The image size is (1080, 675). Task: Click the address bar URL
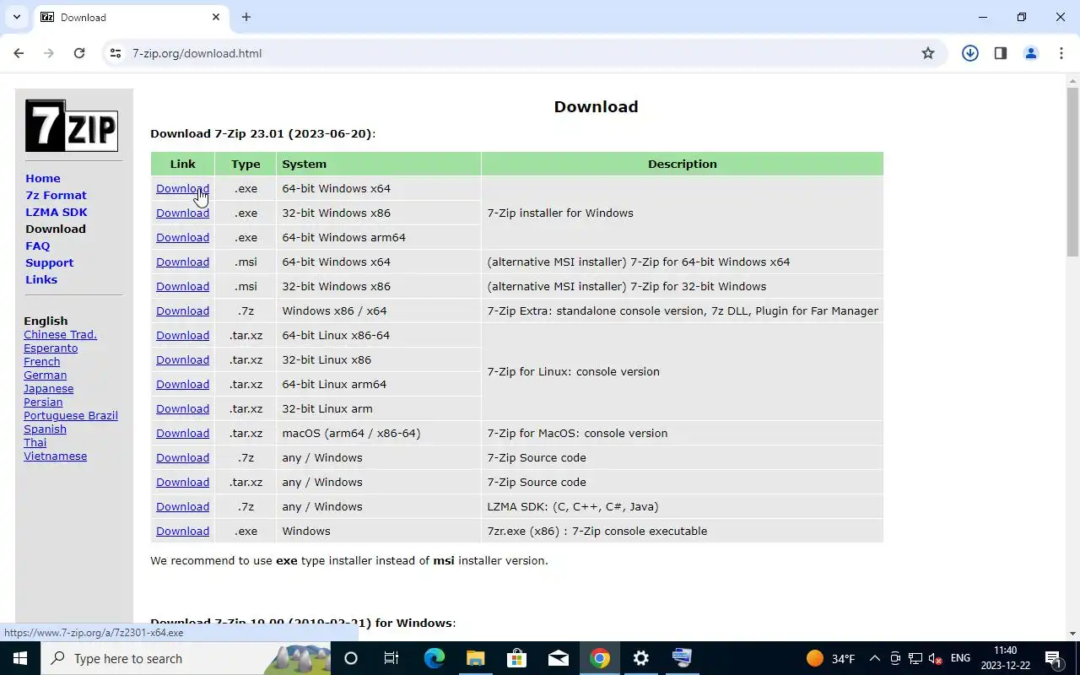click(x=197, y=53)
